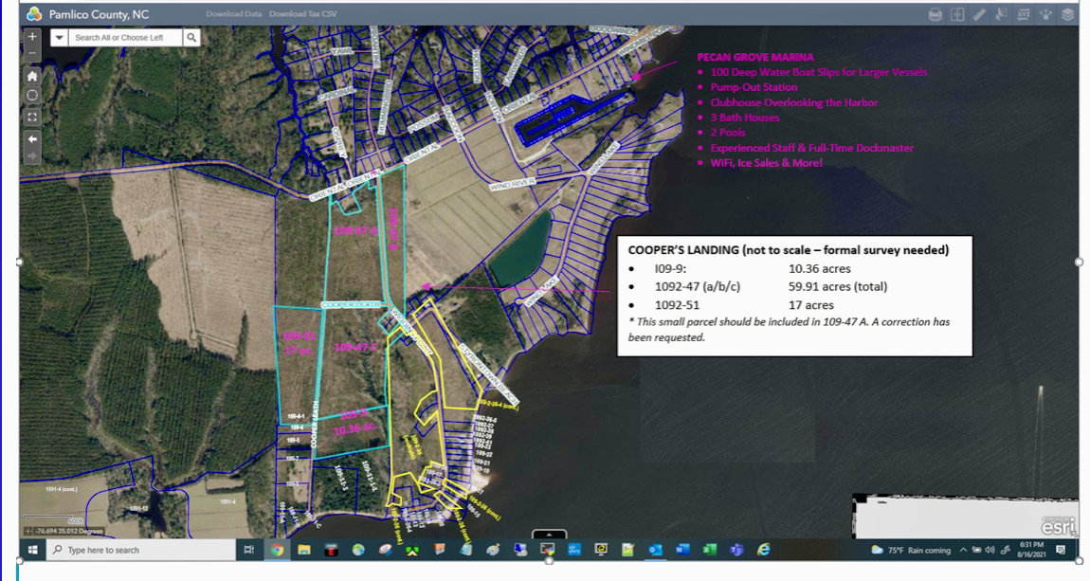Click the Download Data link

pos(233,14)
